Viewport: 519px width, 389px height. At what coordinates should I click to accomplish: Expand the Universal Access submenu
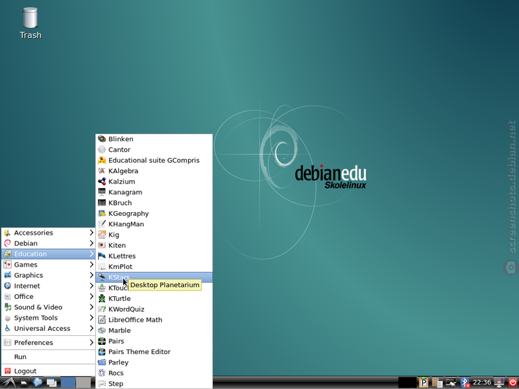point(48,328)
